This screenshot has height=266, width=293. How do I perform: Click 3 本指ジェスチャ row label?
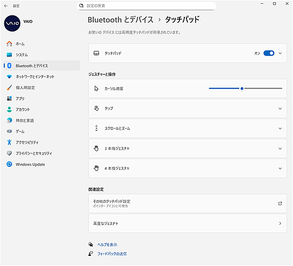pyautogui.click(x=117, y=148)
